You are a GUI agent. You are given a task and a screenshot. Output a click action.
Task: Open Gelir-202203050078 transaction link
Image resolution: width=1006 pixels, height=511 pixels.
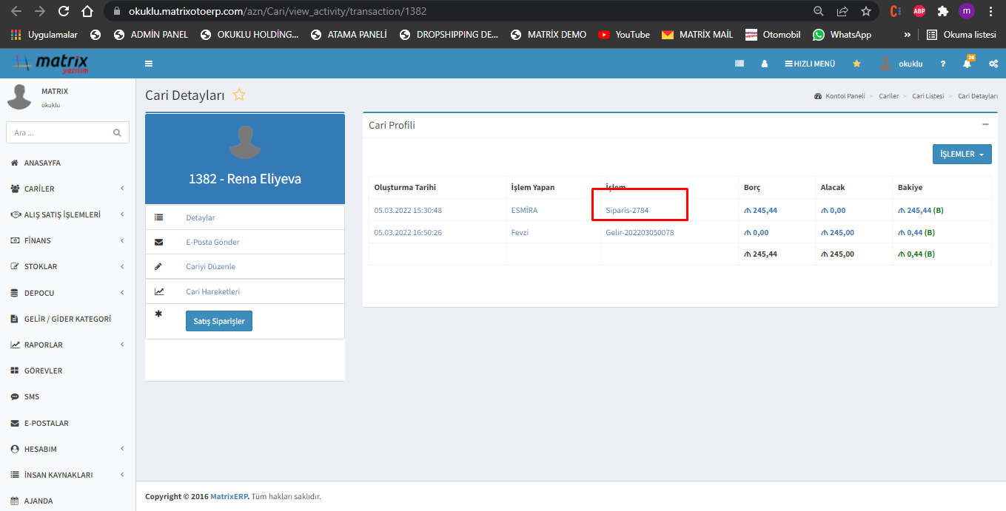pos(640,232)
